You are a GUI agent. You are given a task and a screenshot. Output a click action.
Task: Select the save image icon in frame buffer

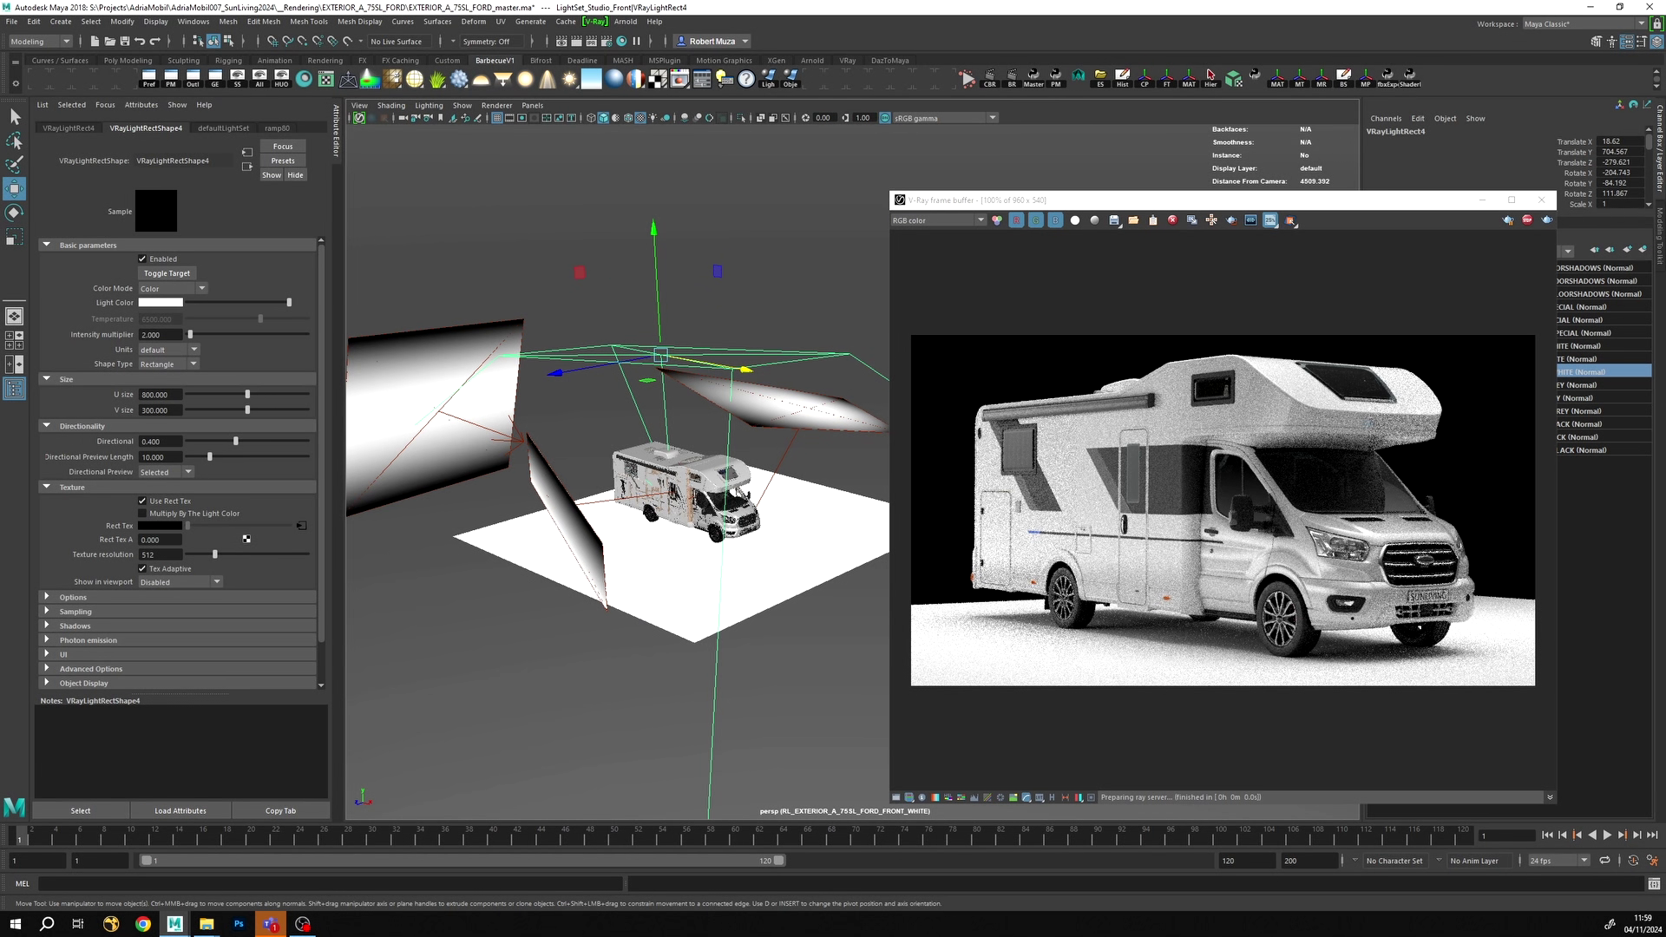coord(1114,220)
